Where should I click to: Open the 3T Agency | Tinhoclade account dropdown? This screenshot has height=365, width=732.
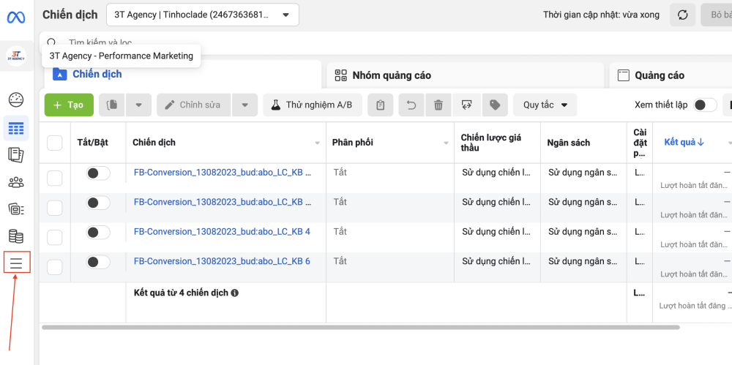203,15
